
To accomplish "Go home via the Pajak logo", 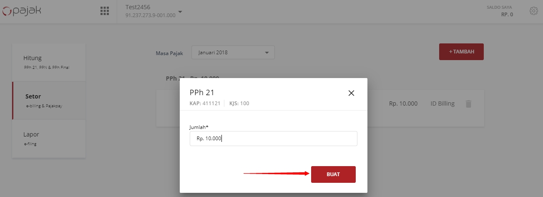I will point(22,11).
